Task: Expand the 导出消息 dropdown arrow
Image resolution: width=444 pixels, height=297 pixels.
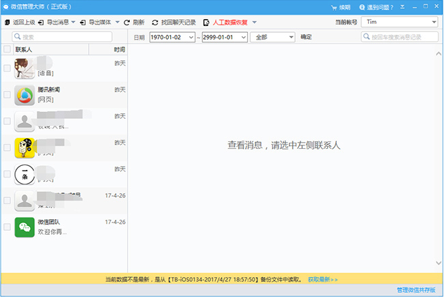Action: (x=71, y=23)
